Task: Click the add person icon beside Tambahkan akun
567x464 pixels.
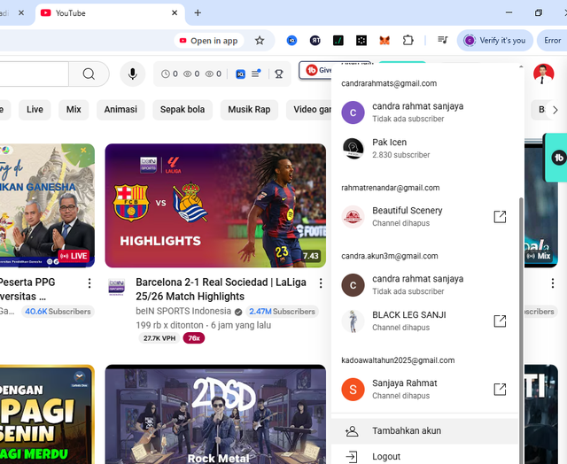Action: coord(352,430)
